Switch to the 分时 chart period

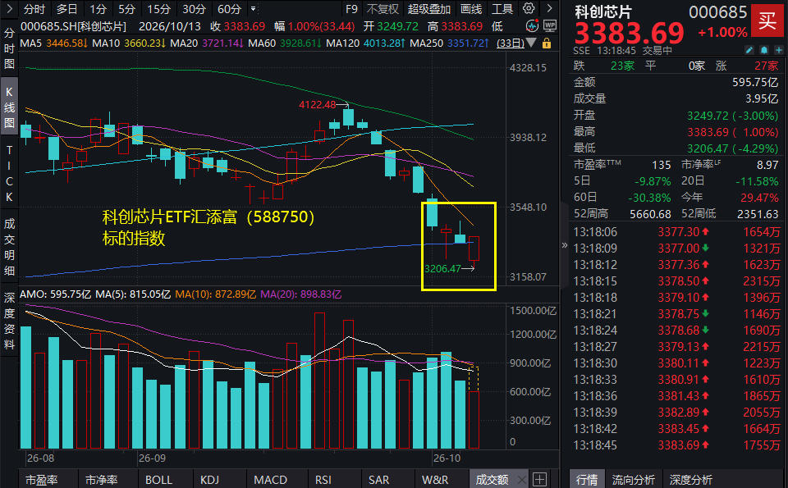click(34, 9)
